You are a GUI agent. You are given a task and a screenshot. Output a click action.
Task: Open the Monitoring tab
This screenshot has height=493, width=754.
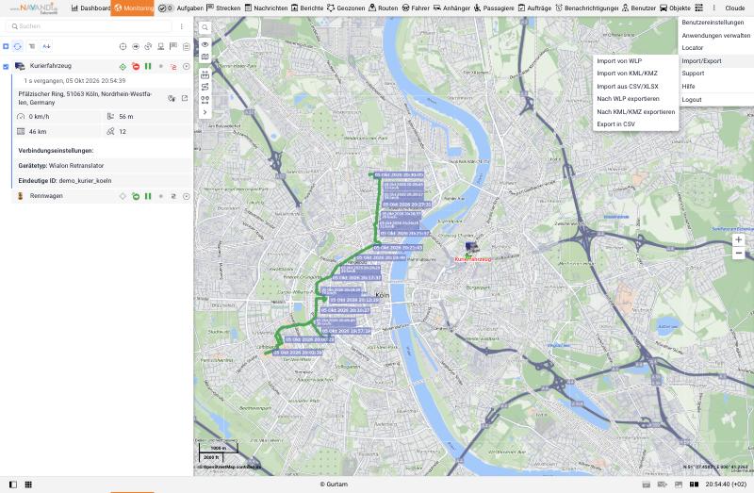click(x=132, y=8)
